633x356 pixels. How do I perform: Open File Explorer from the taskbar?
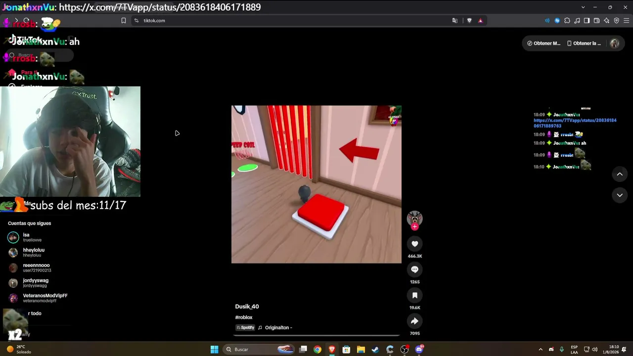pos(361,350)
